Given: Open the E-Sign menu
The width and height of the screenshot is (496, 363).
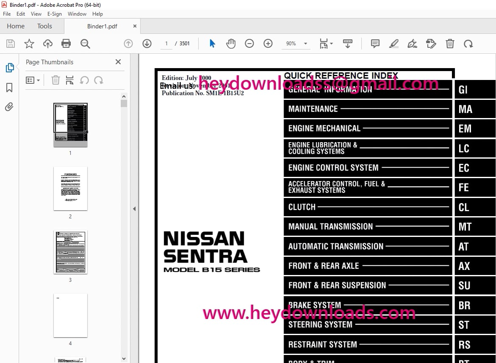Looking at the screenshot, I should point(54,14).
